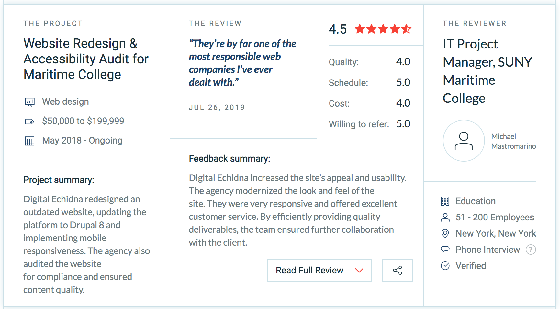This screenshot has width=560, height=309.
Task: Click the Phone Interview speech bubble icon
Action: 445,249
